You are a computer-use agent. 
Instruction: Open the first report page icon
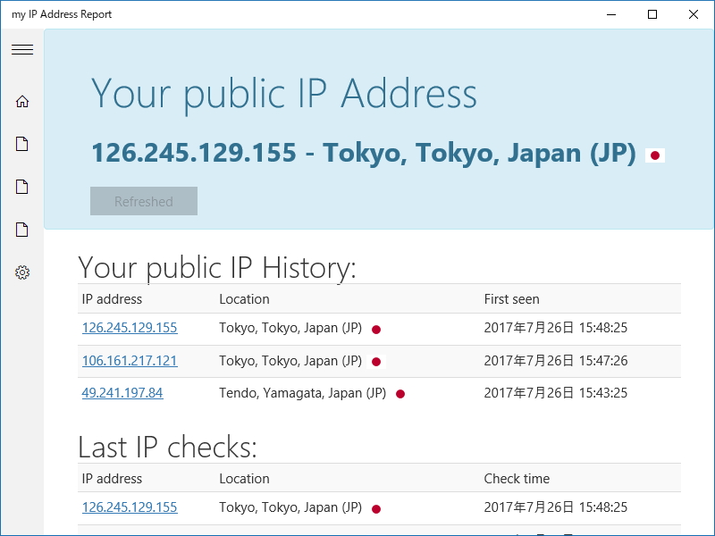click(x=21, y=143)
